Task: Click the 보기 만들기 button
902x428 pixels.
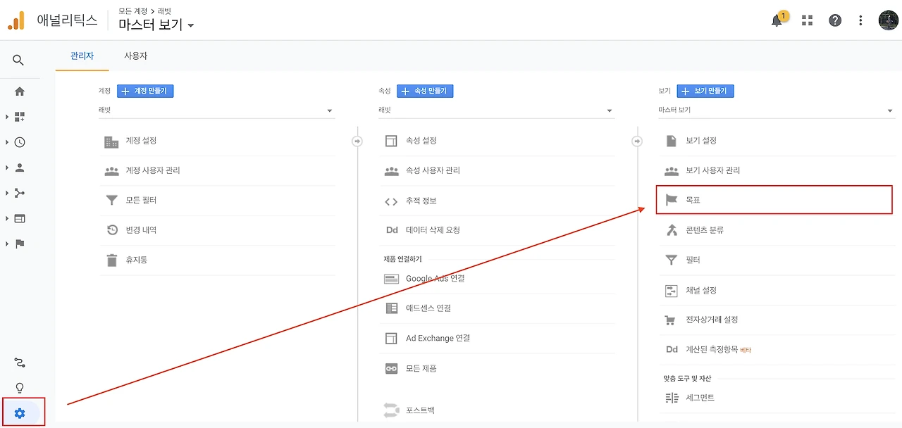Action: (705, 92)
